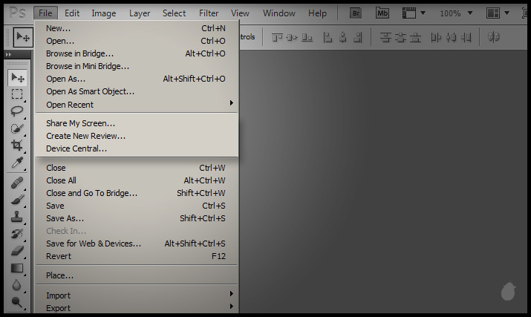This screenshot has width=531, height=317.
Task: Pick the Crop tool
Action: click(17, 146)
